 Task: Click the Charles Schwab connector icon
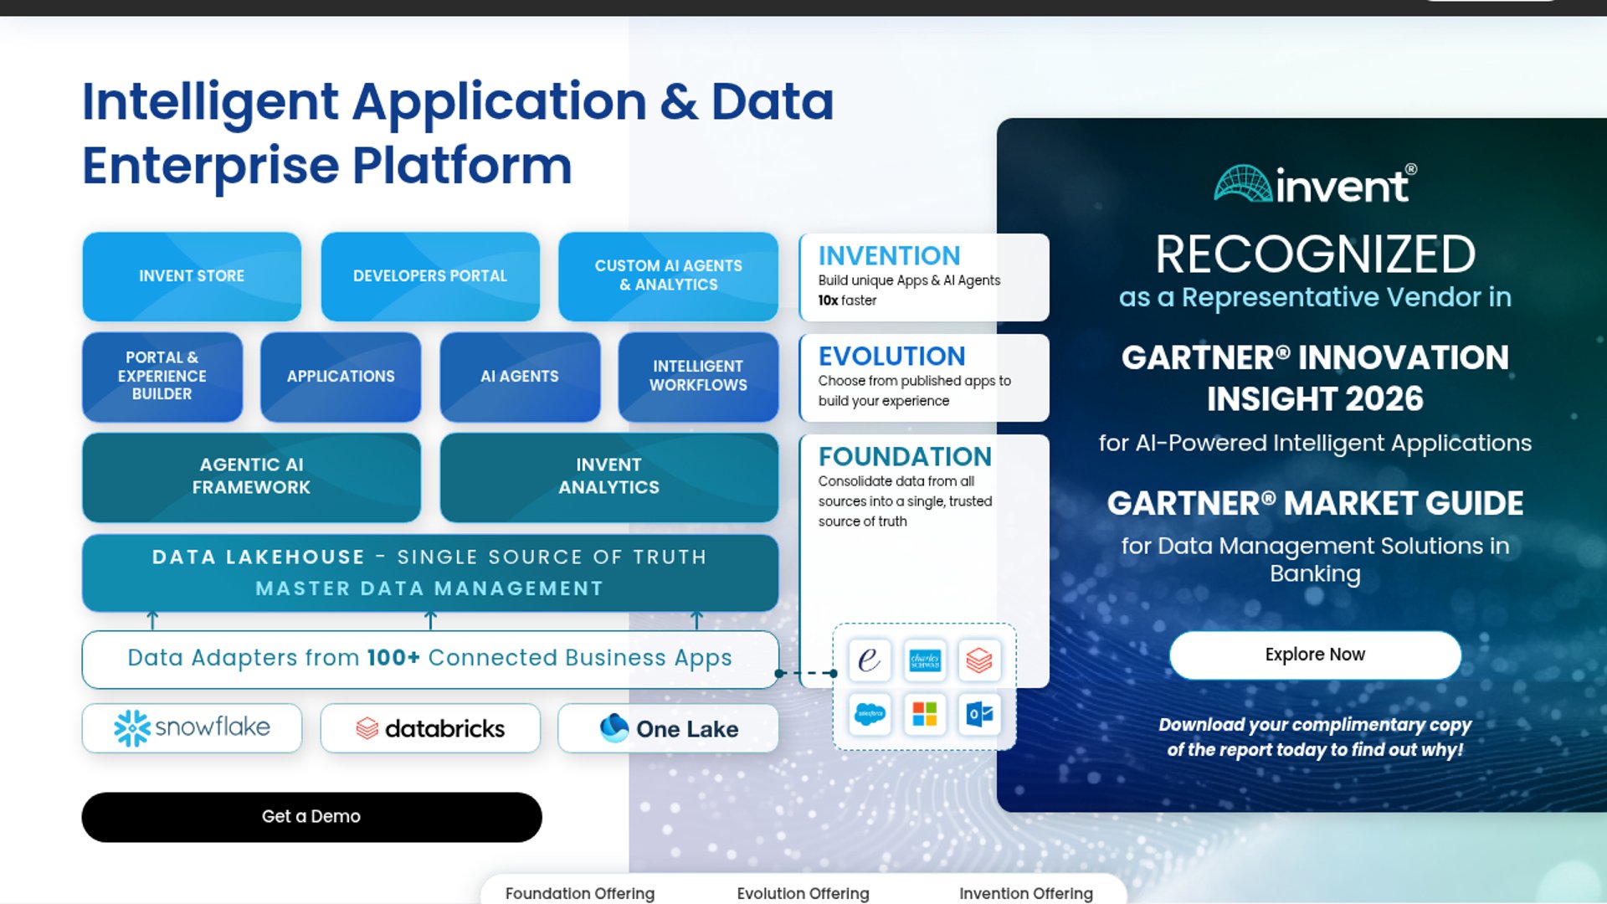[925, 660]
